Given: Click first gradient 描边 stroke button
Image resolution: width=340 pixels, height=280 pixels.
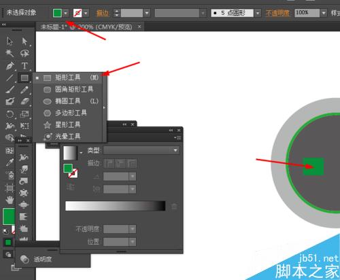Looking at the screenshot, I should click(109, 163).
